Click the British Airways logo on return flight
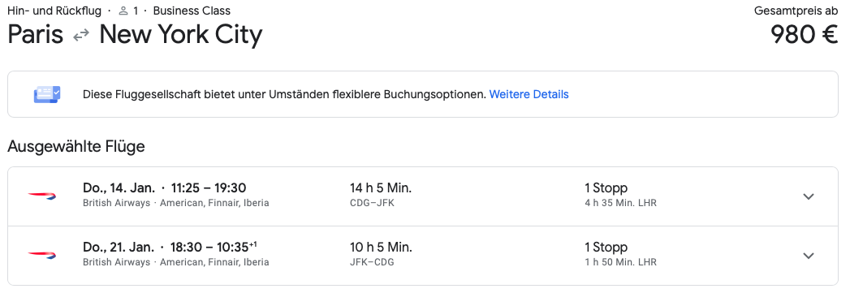 42,255
